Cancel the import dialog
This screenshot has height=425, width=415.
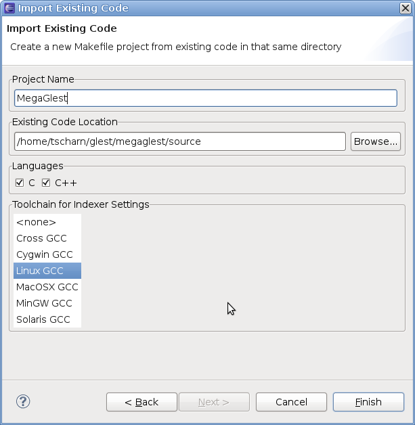pyautogui.click(x=291, y=402)
